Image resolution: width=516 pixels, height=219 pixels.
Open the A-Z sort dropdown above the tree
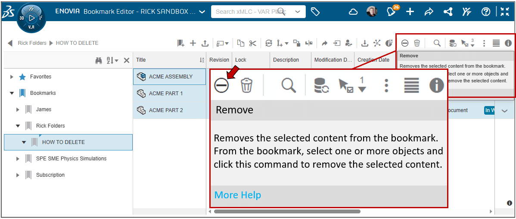pyautogui.click(x=112, y=60)
